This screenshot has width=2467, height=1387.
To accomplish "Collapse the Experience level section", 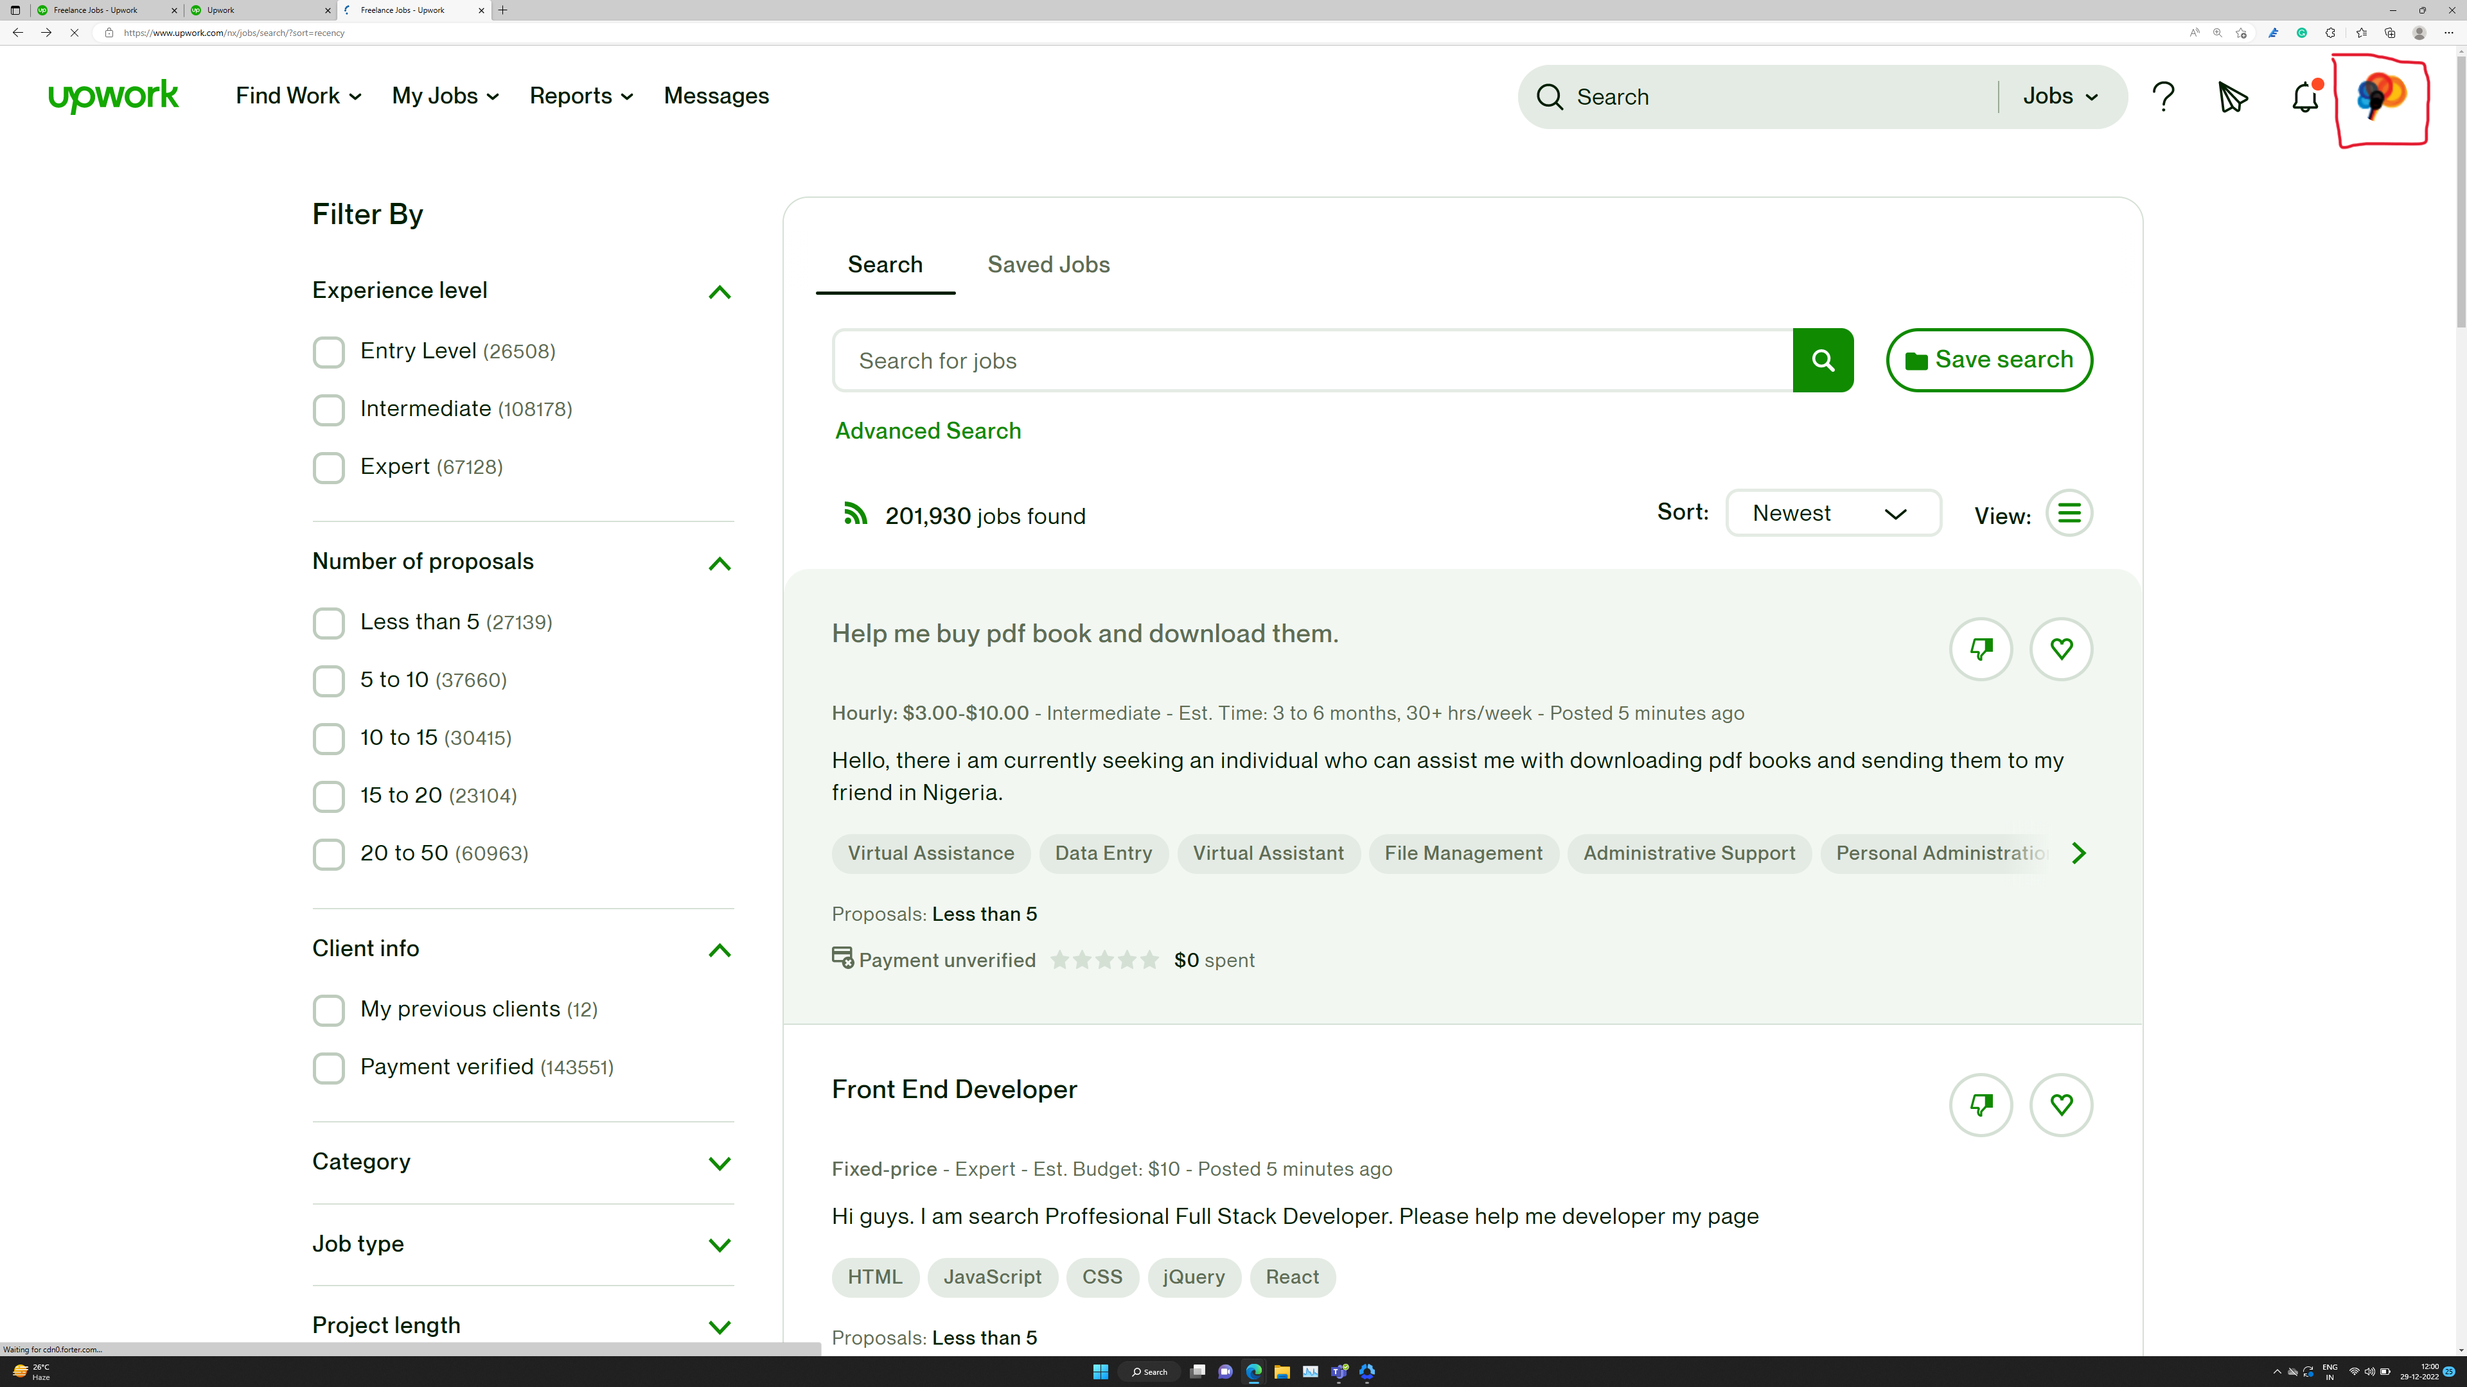I will point(720,292).
